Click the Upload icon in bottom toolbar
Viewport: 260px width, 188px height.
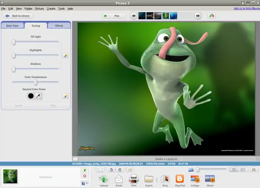(104, 179)
